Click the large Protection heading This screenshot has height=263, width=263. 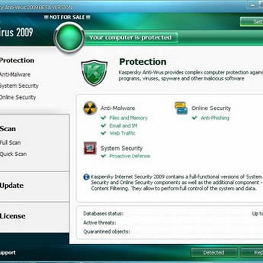click(143, 62)
